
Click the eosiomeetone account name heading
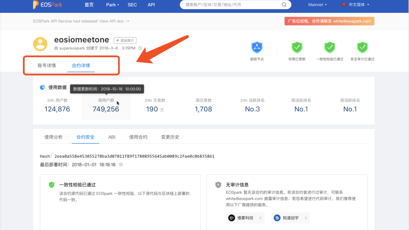click(x=82, y=39)
